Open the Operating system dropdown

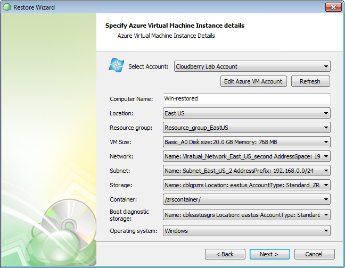point(247,231)
